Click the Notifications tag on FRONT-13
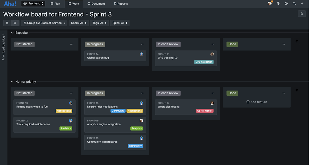The width and height of the screenshot is (309, 165). click(64, 111)
